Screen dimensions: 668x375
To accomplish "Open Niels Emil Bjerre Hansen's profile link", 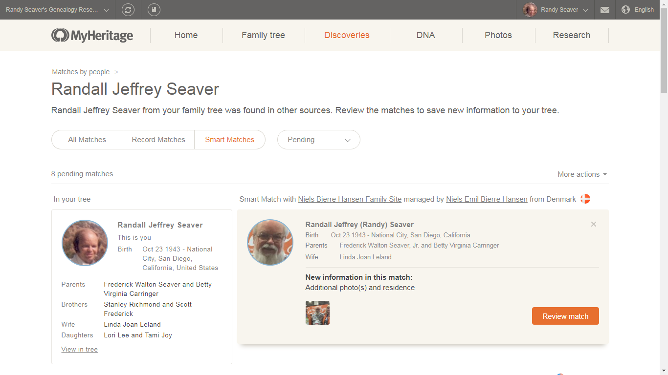I will pyautogui.click(x=487, y=199).
